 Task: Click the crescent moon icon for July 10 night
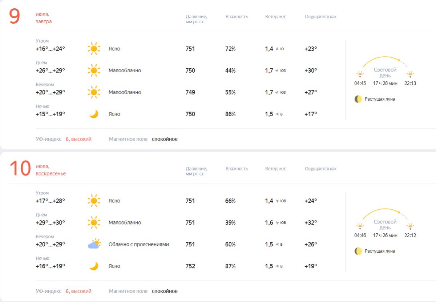pos(94,266)
